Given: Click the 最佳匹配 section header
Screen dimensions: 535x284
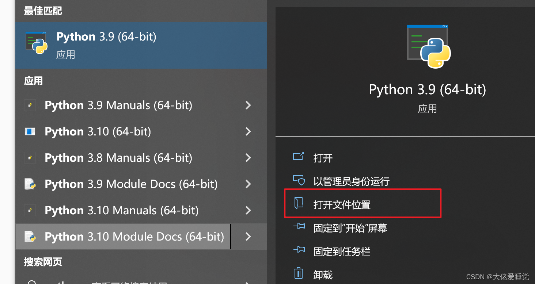Looking at the screenshot, I should (x=43, y=11).
